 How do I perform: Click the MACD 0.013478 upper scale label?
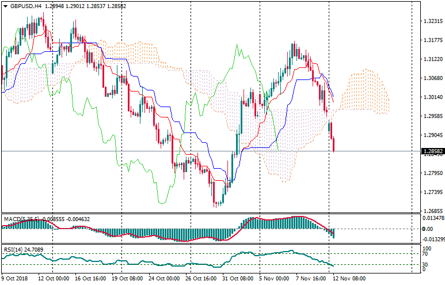click(432, 218)
